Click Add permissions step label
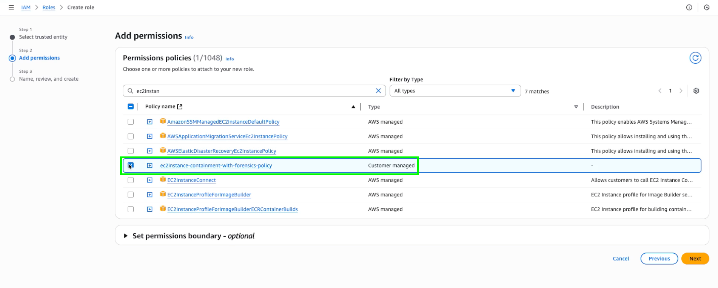 [39, 58]
